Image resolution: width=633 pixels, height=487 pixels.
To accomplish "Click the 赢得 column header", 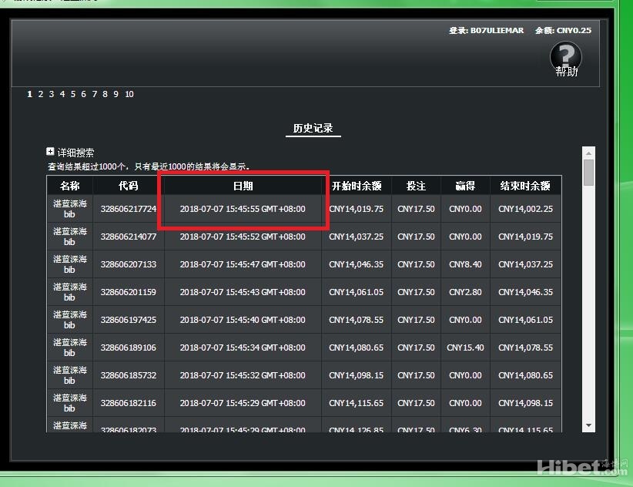I will point(465,186).
